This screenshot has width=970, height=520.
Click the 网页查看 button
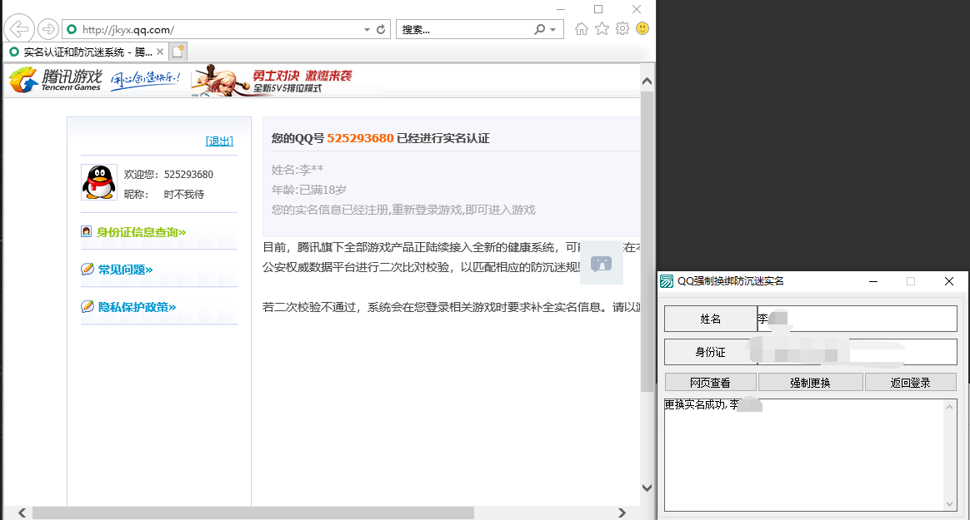coord(710,383)
